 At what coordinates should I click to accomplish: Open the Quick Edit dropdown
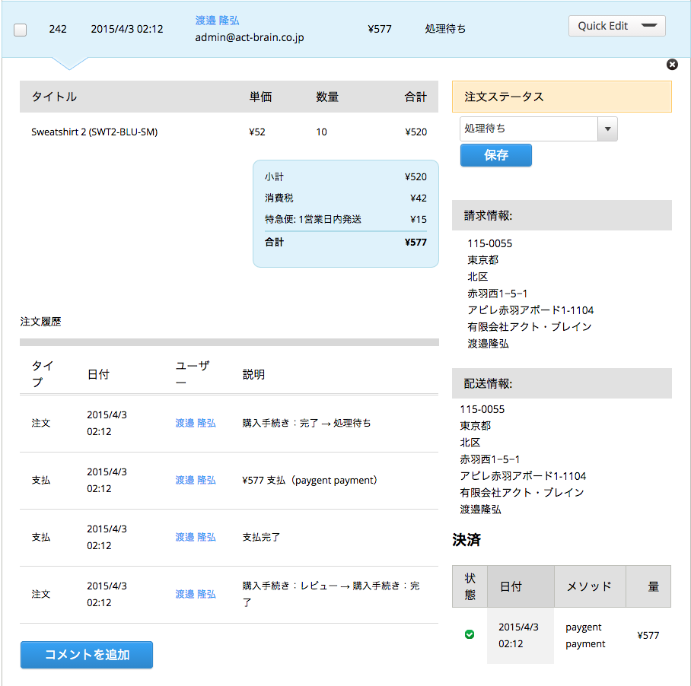616,25
